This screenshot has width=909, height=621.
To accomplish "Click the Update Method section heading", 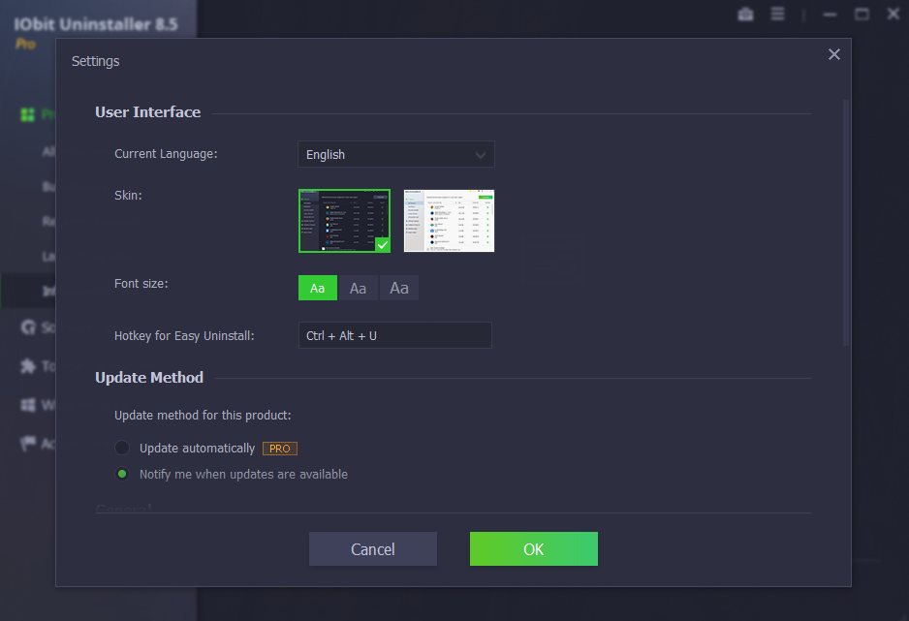I will tap(149, 378).
